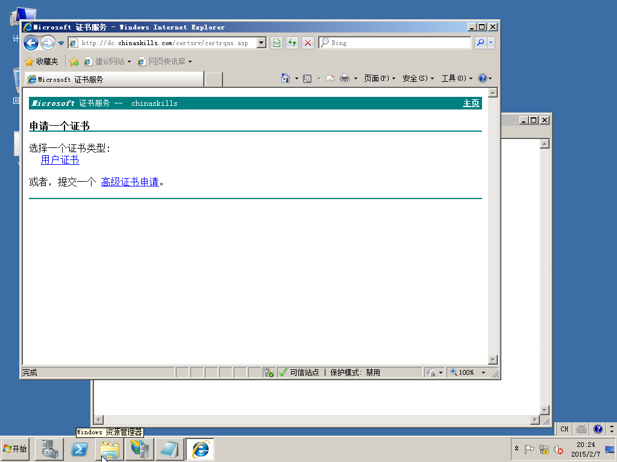The image size is (617, 462).
Task: Toggle Compatibility View icon
Action: (277, 43)
